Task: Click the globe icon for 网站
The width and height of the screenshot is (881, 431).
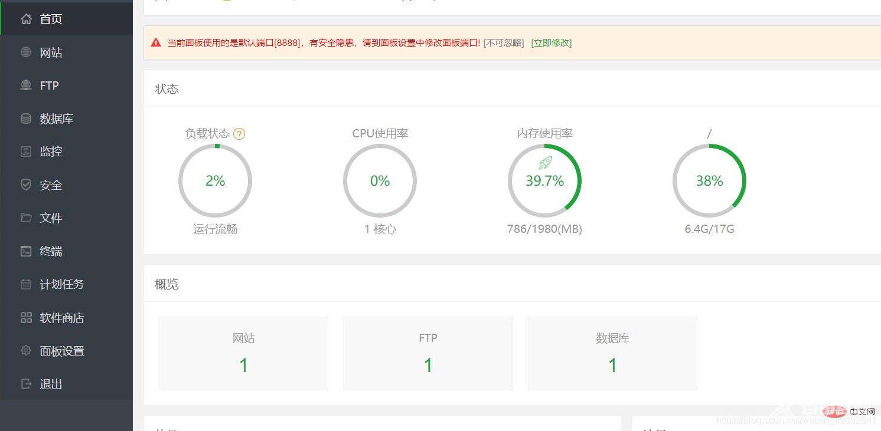Action: [26, 52]
